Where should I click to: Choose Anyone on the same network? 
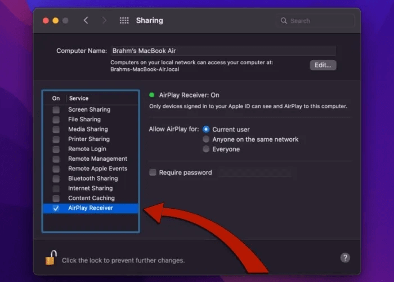[x=206, y=139]
